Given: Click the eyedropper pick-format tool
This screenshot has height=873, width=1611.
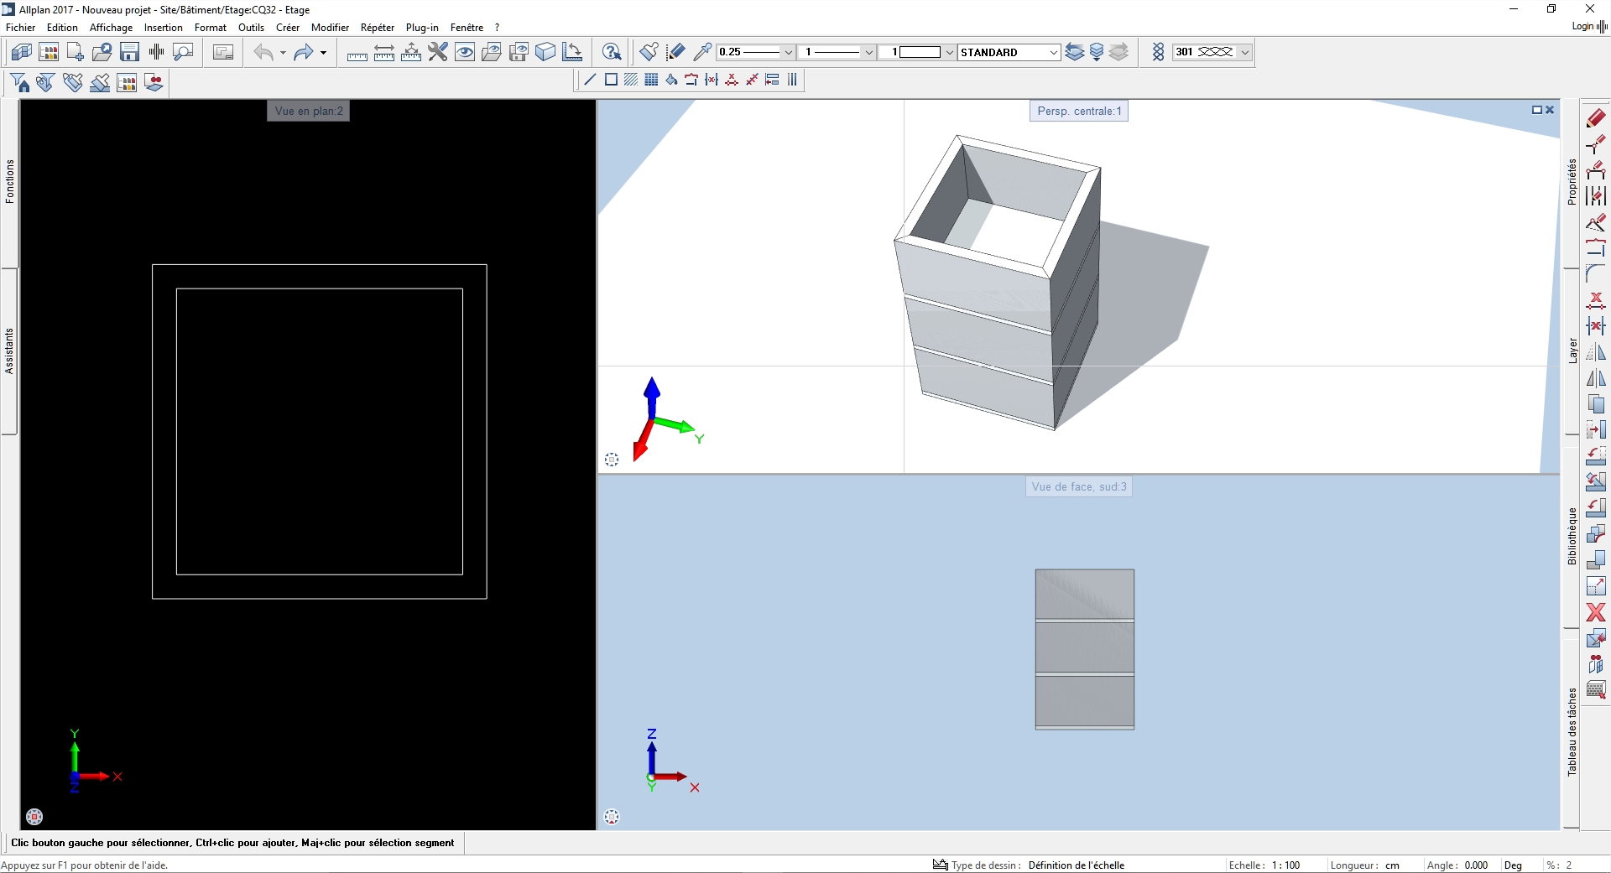Looking at the screenshot, I should click(702, 52).
